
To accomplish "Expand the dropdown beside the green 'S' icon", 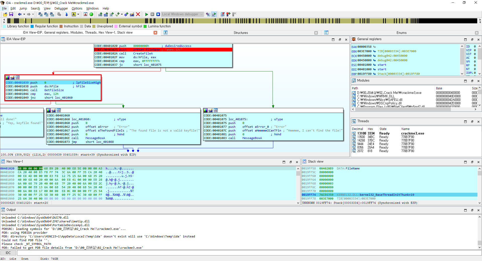I will coord(122,14).
